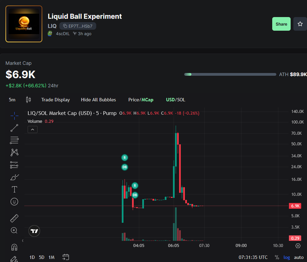This screenshot has height=262, width=307.
Task: Click the TradingView logo on chart
Action: pos(34,231)
